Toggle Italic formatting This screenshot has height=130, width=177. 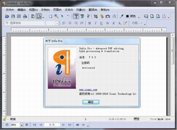click(x=96, y=23)
